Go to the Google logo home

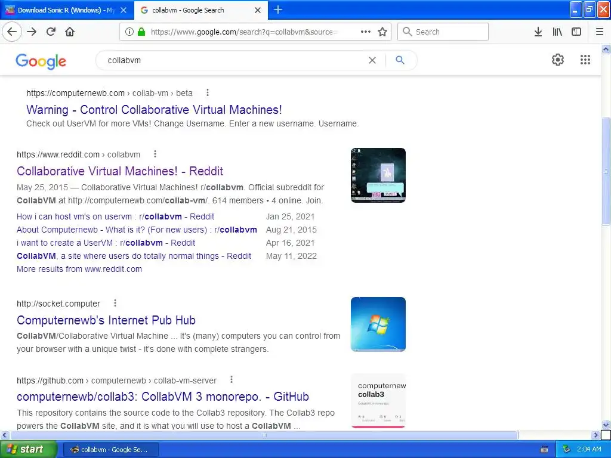(41, 61)
